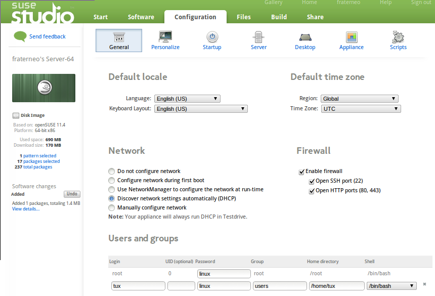Switch to the Share tab

[315, 17]
